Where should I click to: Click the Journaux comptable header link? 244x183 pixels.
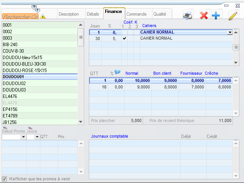coord(109,136)
